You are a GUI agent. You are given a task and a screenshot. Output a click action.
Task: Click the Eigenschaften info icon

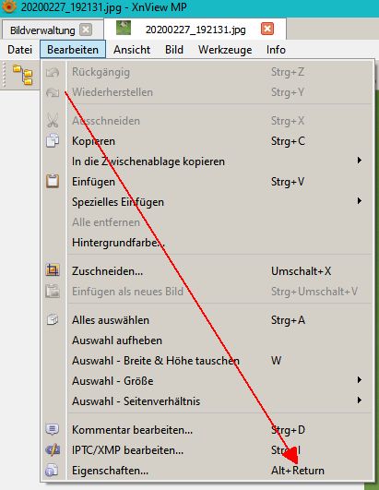[52, 471]
